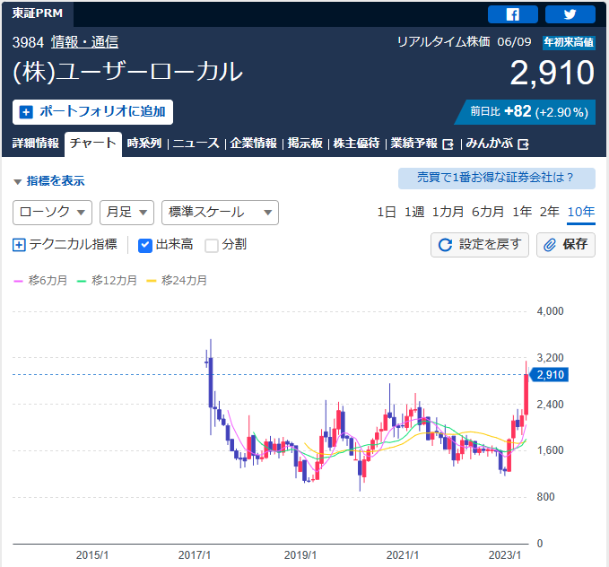The width and height of the screenshot is (609, 567).
Task: Share the page via Facebook icon
Action: [x=513, y=14]
